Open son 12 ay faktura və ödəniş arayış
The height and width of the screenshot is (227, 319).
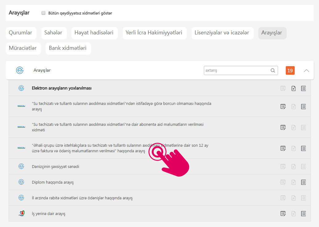tap(120, 148)
